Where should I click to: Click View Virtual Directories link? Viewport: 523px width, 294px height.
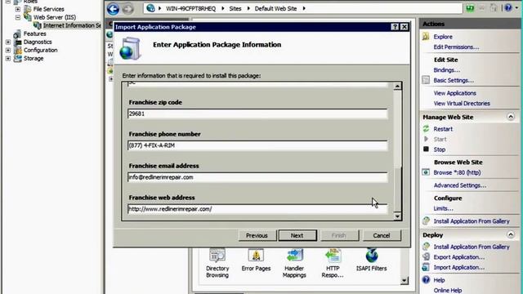tap(462, 104)
